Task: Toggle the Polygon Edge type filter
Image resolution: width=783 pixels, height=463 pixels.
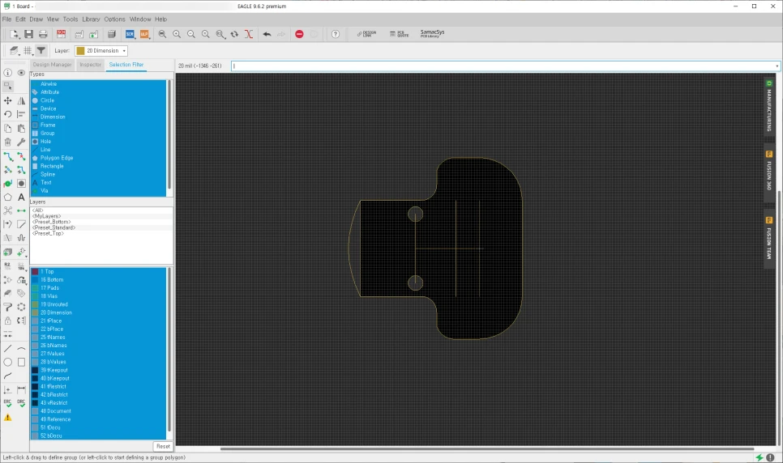Action: 57,158
